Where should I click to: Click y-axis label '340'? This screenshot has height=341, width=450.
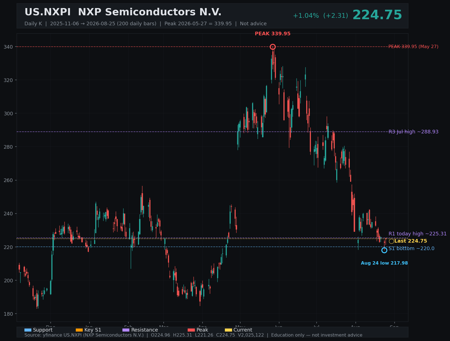click(x=8, y=47)
